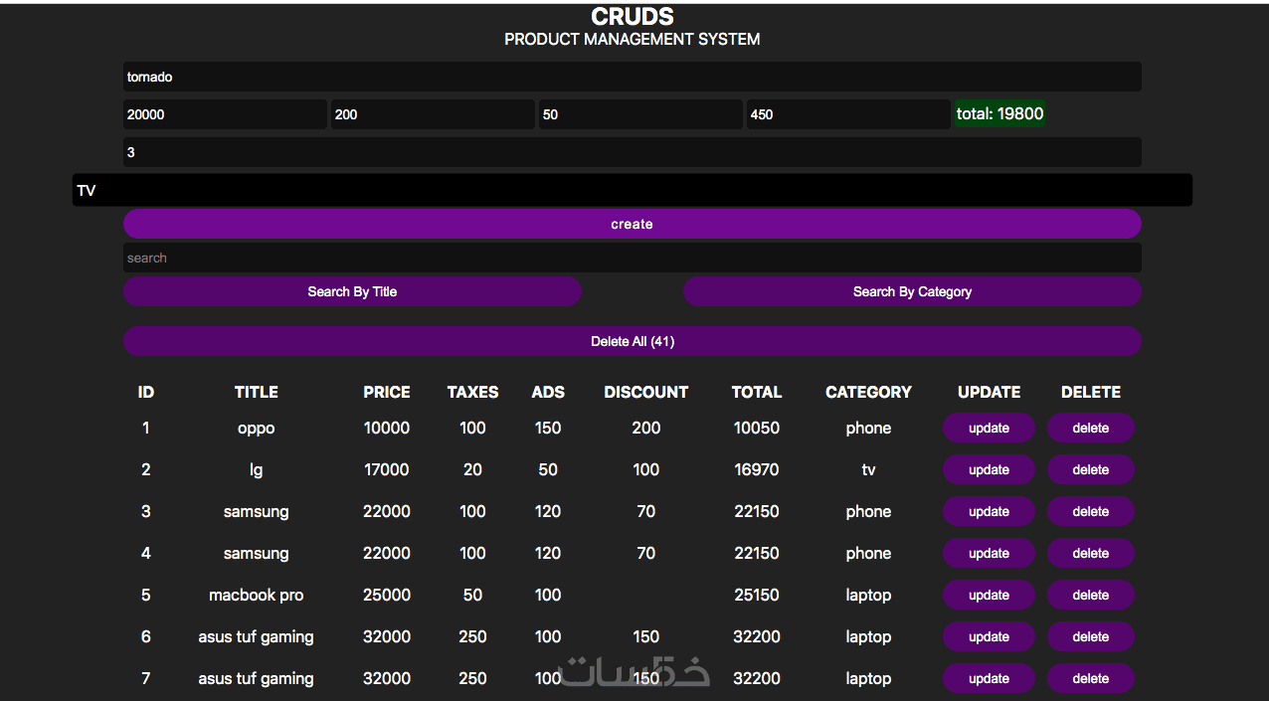Click category laptop in macbook pro row
Screen dimensions: 1269x701
868,596
